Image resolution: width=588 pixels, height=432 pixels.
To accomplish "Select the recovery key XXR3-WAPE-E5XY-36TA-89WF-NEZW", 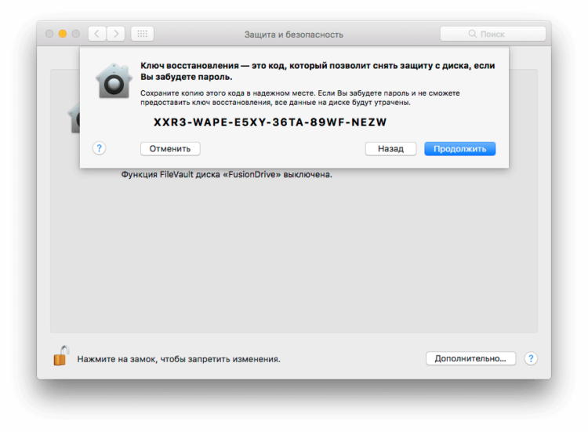I will [x=270, y=122].
